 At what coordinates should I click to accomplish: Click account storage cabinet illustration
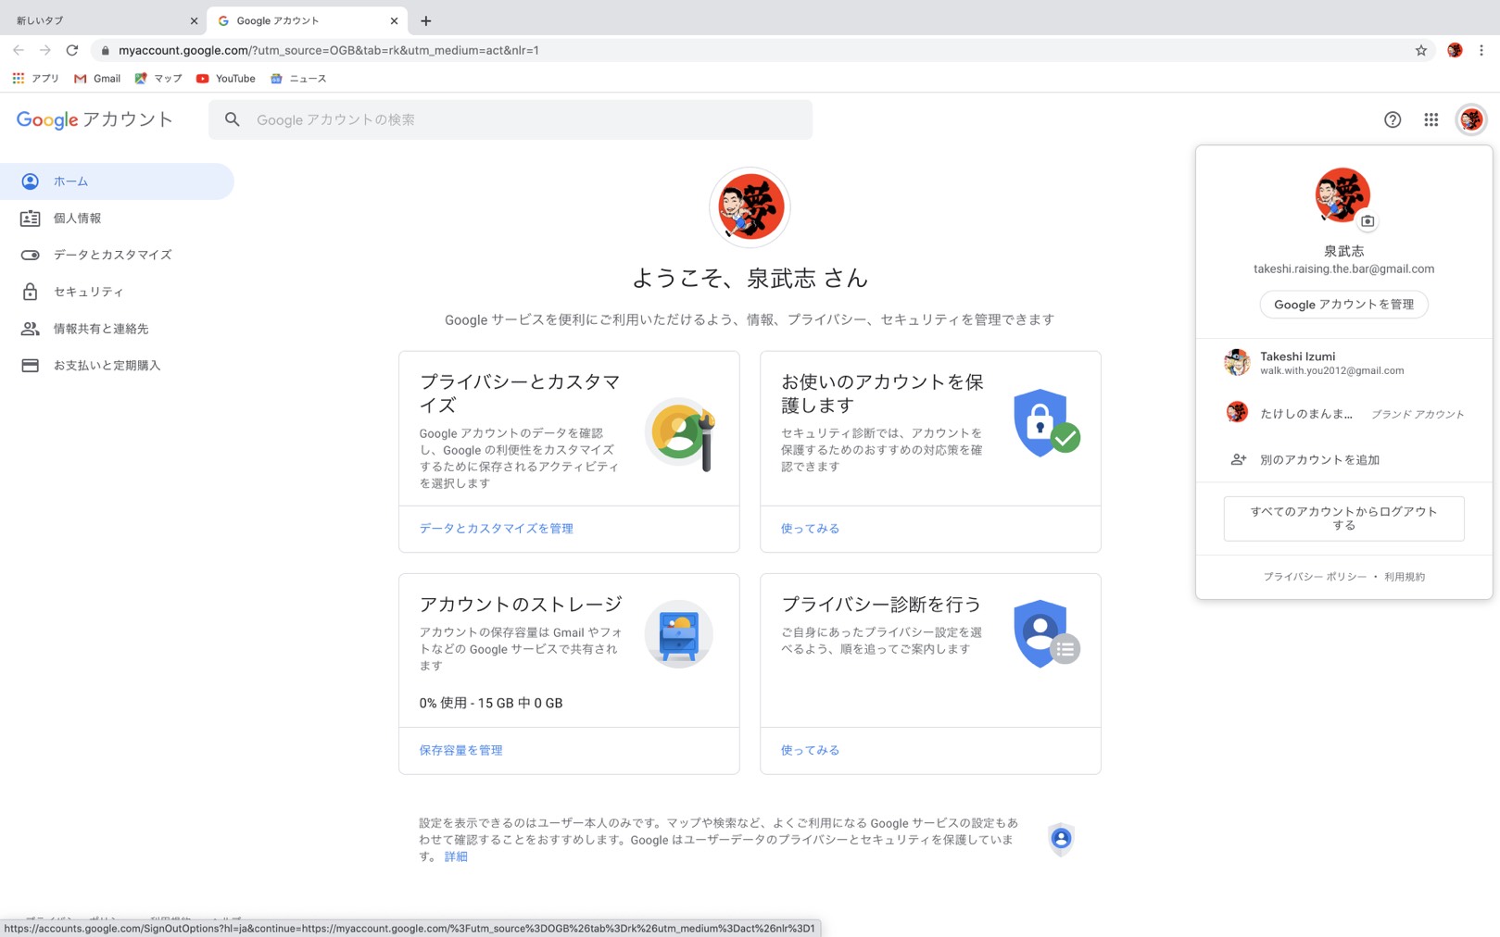678,634
